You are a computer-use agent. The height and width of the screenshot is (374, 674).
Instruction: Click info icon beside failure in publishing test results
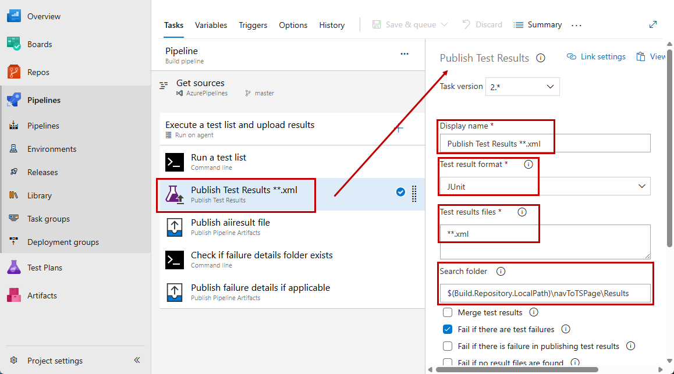(x=630, y=345)
